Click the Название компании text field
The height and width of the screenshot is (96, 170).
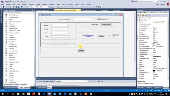coord(82,19)
